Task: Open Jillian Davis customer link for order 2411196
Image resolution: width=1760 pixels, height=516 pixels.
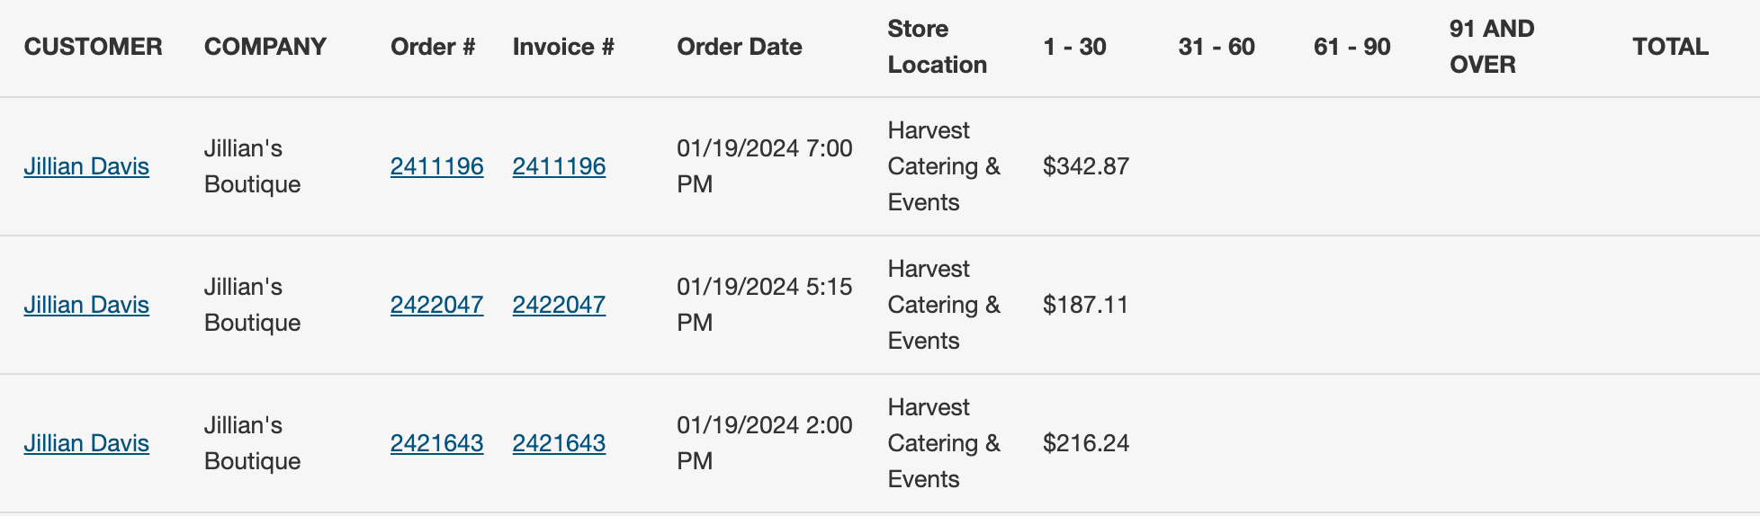Action: pos(86,166)
